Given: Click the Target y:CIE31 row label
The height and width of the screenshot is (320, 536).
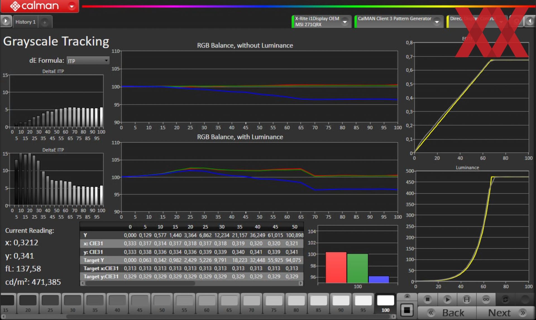Looking at the screenshot, I should [x=101, y=276].
